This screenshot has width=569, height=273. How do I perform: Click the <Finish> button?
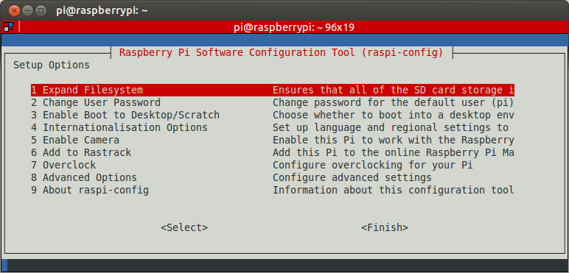point(385,227)
